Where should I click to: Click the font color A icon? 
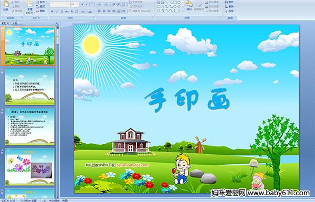(x=90, y=12)
